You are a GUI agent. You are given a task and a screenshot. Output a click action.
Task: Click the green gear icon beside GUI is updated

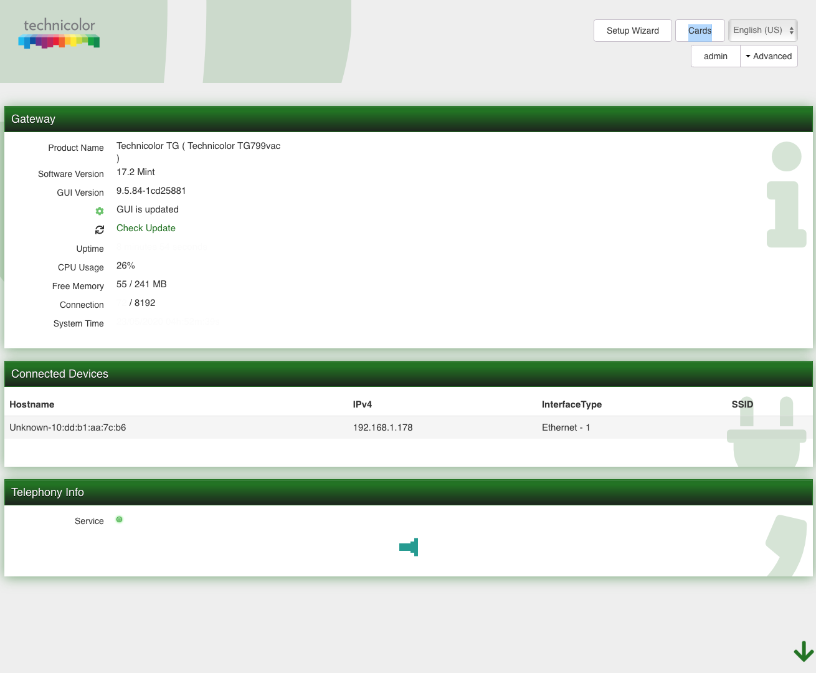(100, 211)
